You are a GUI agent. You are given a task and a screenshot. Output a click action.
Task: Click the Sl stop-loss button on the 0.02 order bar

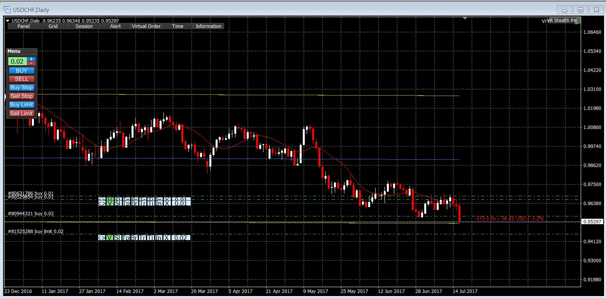[x=118, y=237]
